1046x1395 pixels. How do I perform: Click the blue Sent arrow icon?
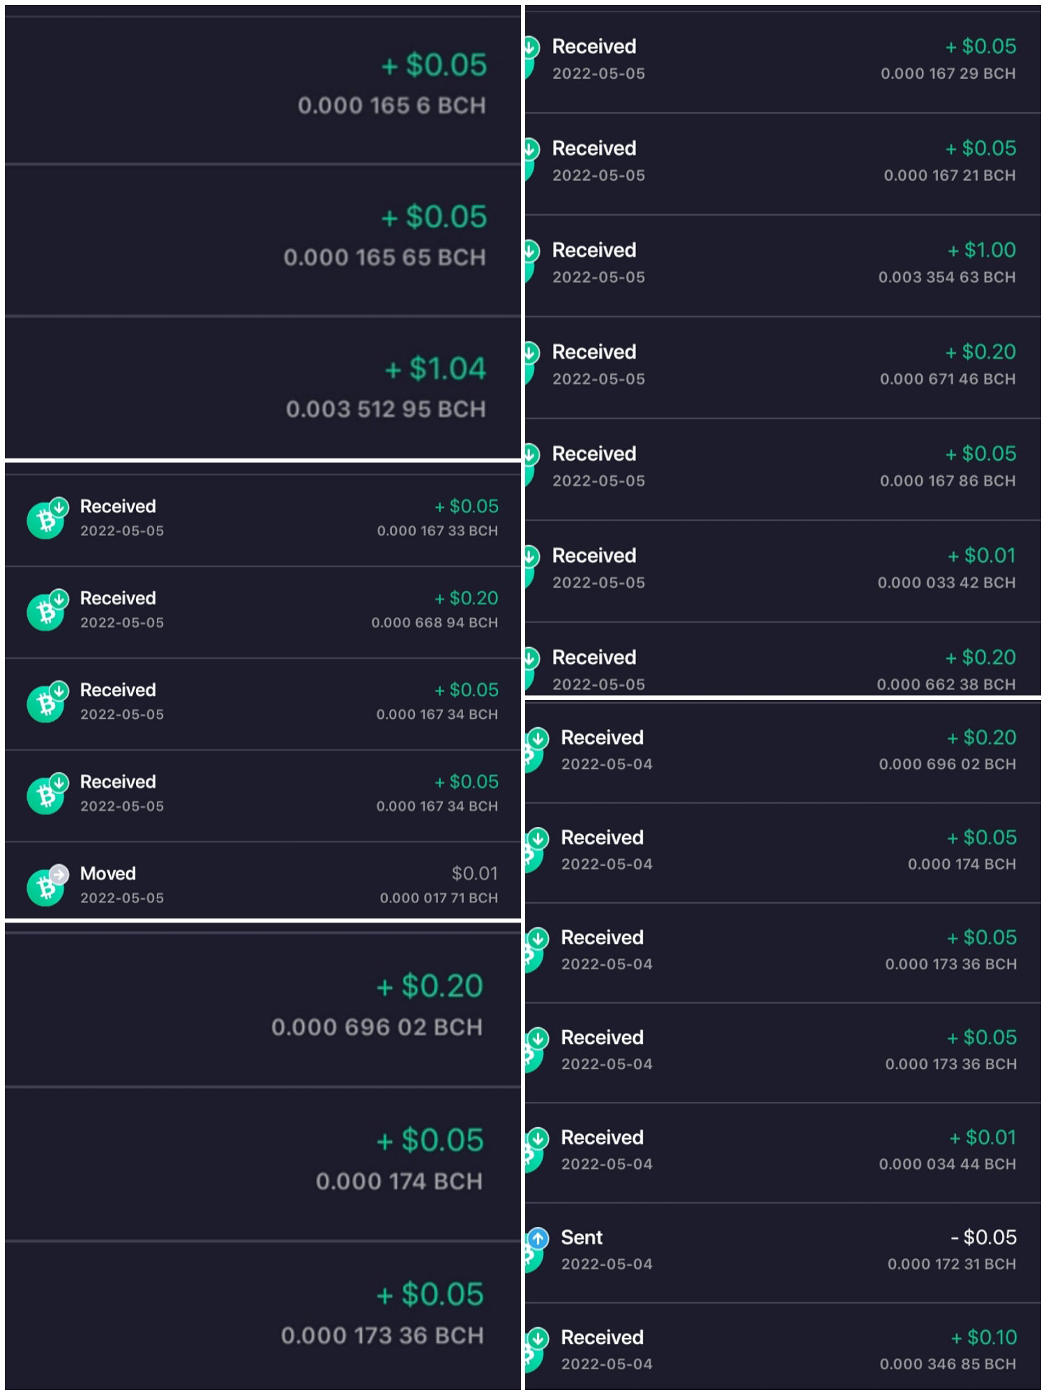538,1239
